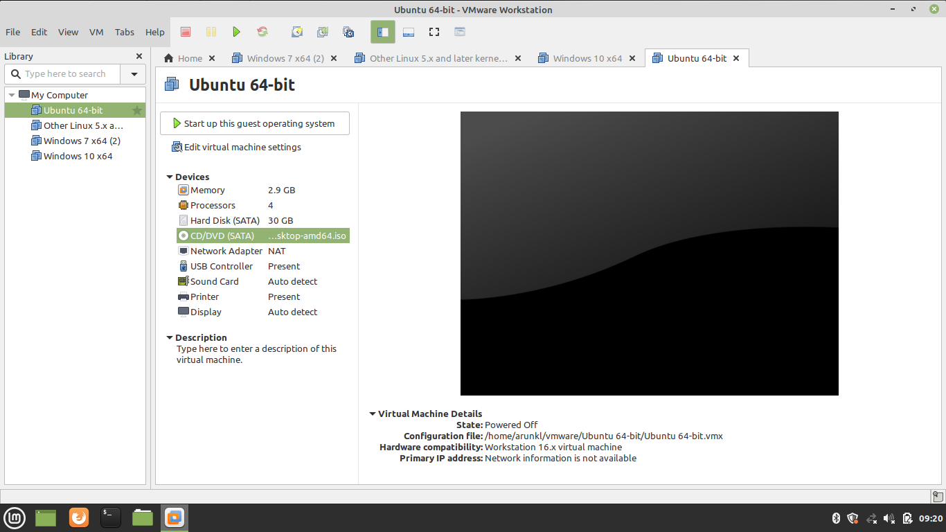This screenshot has width=946, height=532.
Task: Open the Linux Mint start menu
Action: click(15, 517)
